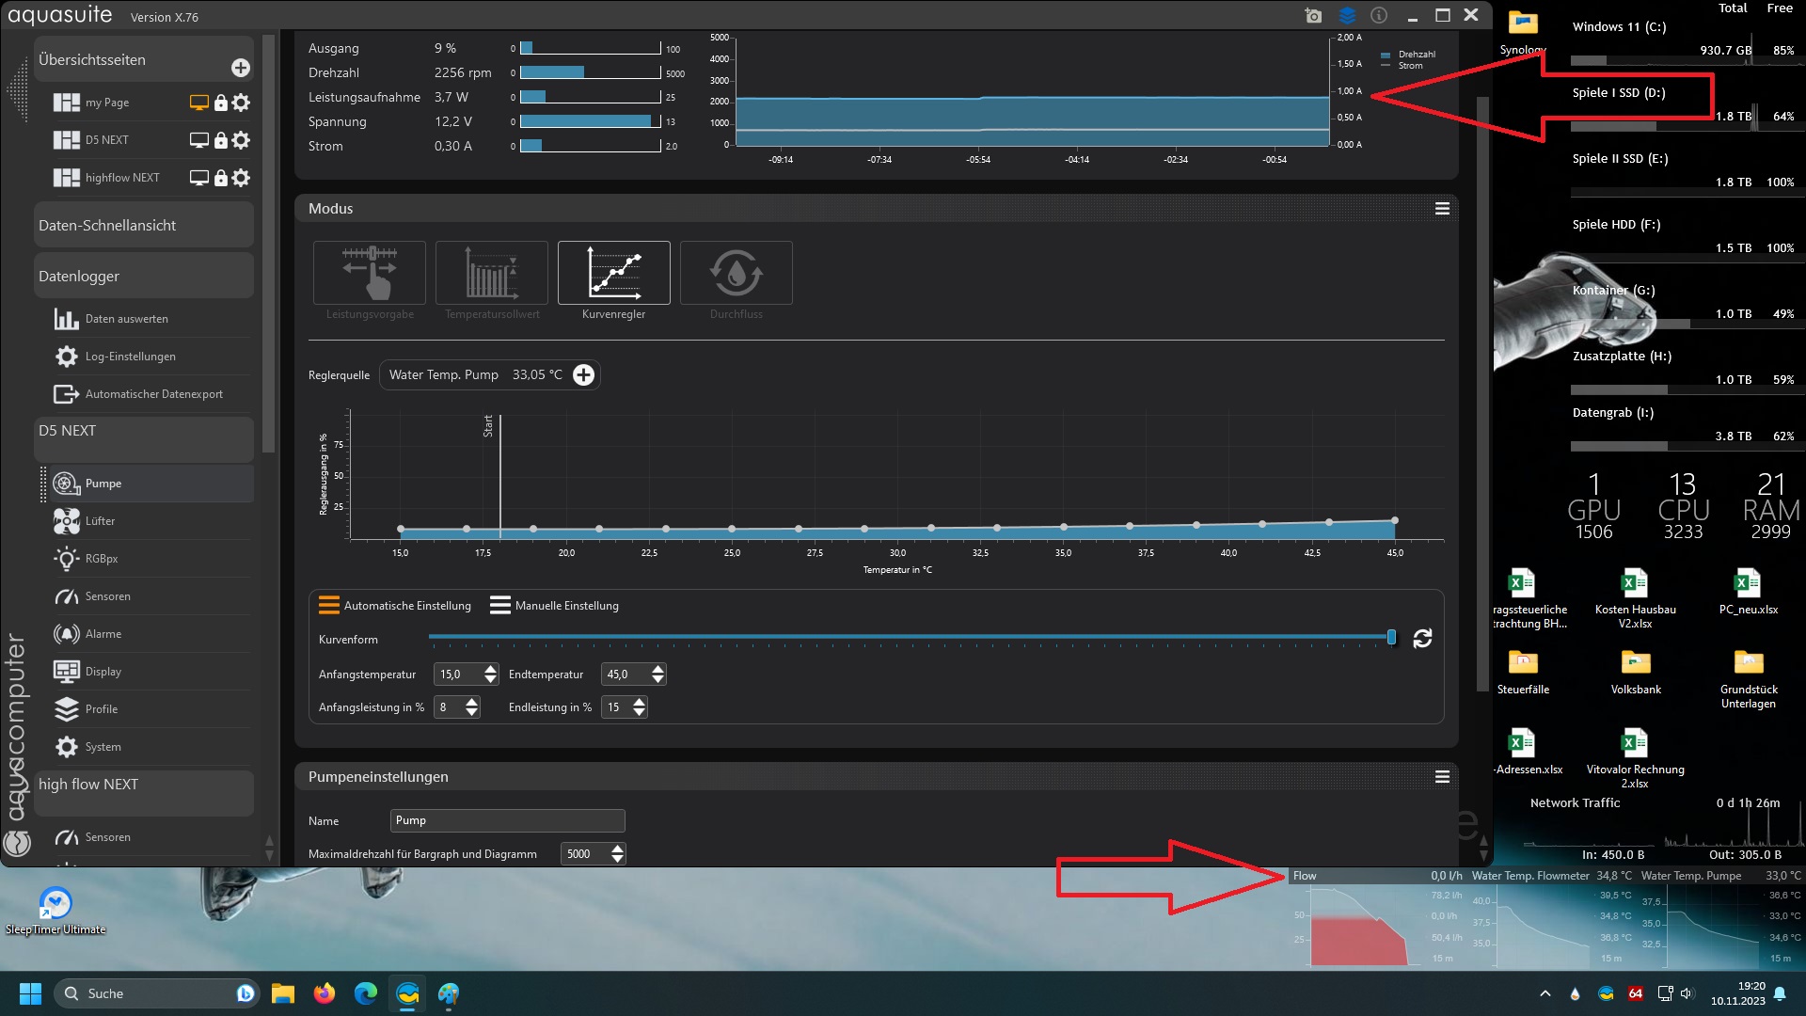Click the refresh icon beside Kurvenform slider
This screenshot has width=1806, height=1016.
tap(1422, 639)
